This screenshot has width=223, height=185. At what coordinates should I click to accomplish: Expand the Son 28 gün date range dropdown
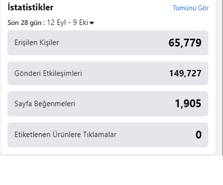click(x=51, y=23)
